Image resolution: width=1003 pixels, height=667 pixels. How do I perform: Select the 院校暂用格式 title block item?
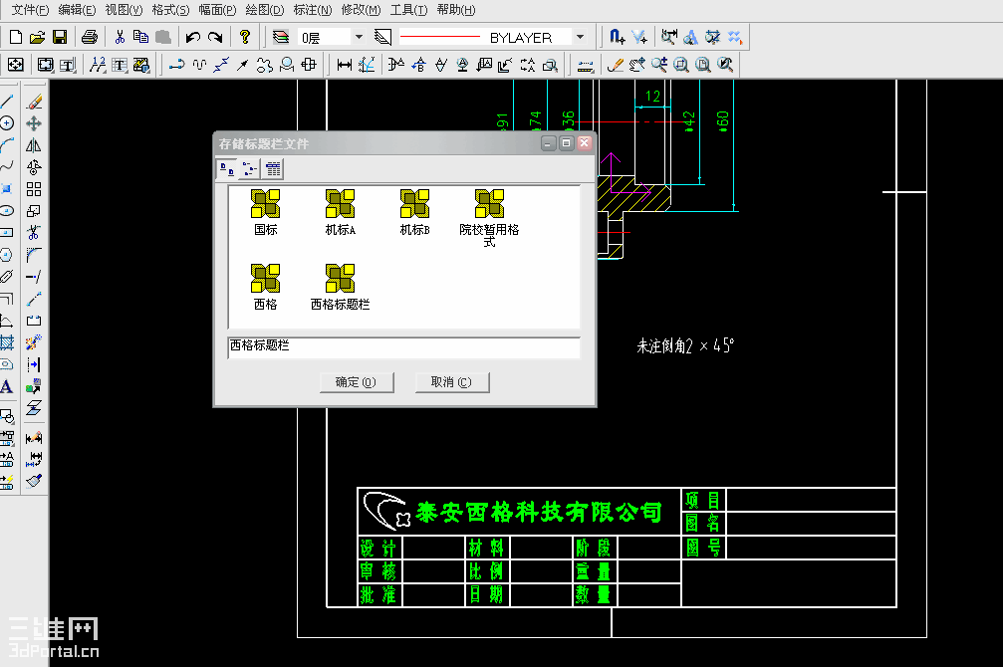coord(489,218)
